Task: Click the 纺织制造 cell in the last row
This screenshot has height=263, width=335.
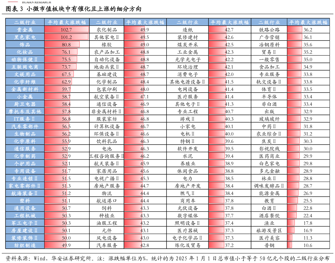Action: pos(25,245)
